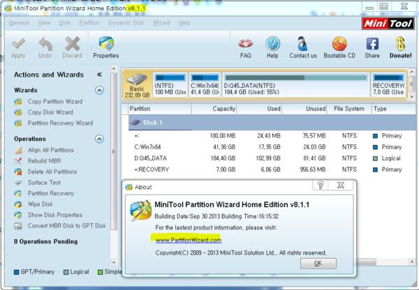
Task: Click left panel scroll down arrow
Action: 114,262
